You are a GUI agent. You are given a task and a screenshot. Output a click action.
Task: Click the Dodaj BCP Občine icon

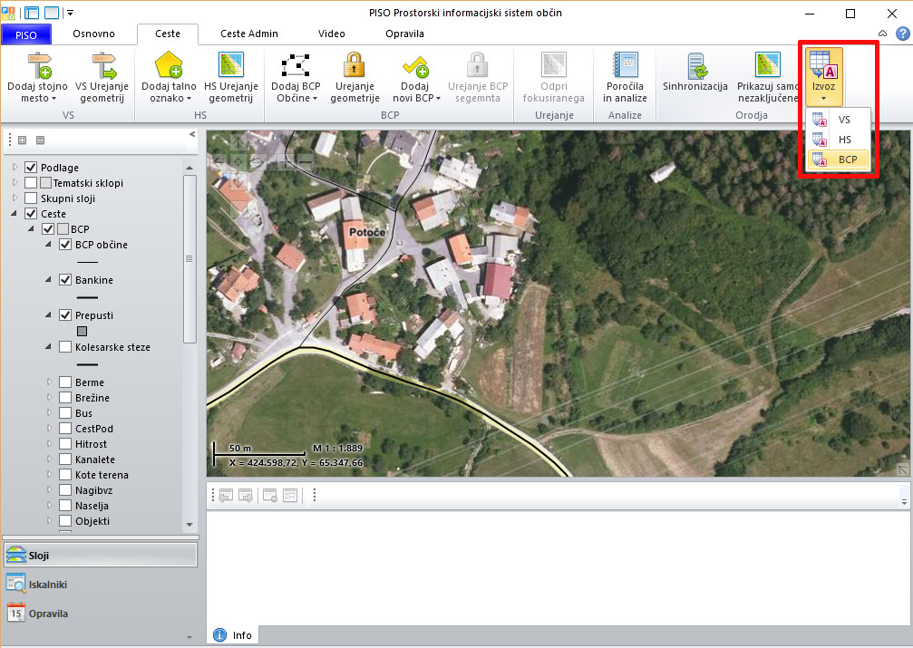coord(296,65)
